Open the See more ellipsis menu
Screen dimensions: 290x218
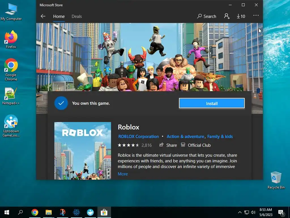[x=256, y=15]
